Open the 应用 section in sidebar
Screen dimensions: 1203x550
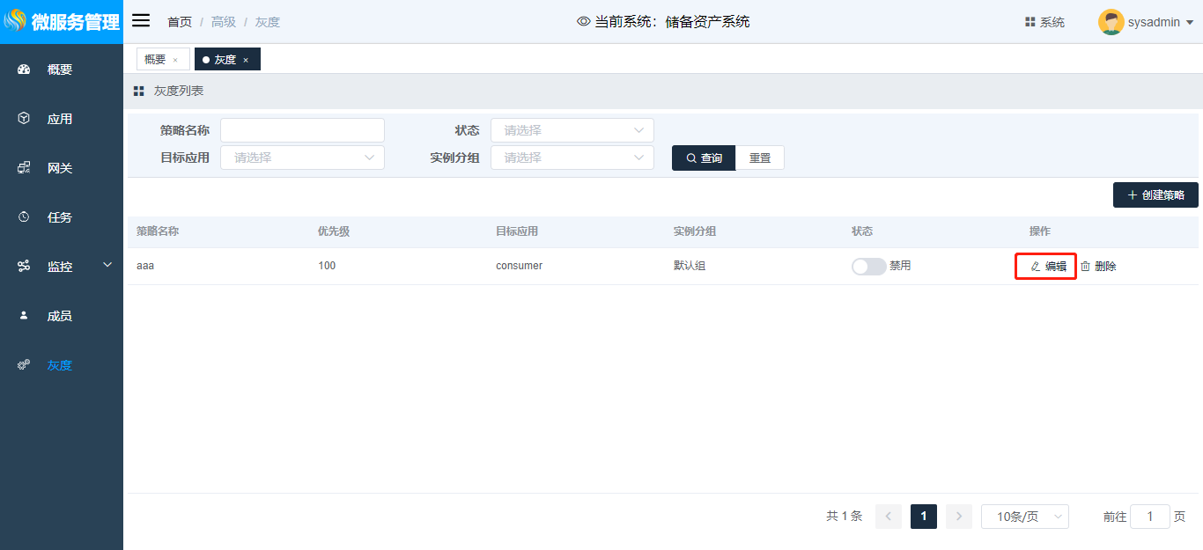coord(59,119)
